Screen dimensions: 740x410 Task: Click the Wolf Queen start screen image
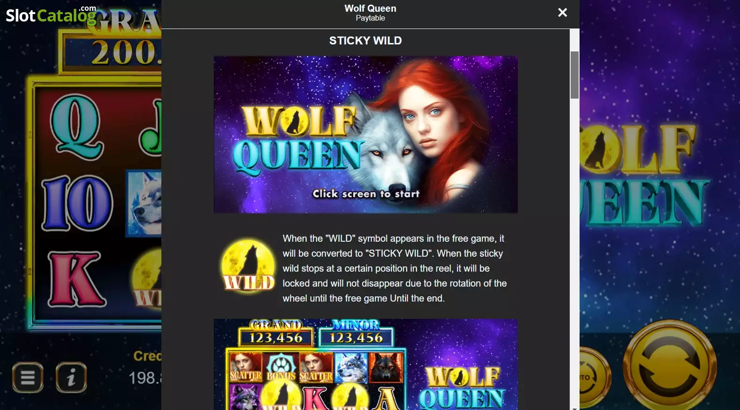tap(365, 135)
